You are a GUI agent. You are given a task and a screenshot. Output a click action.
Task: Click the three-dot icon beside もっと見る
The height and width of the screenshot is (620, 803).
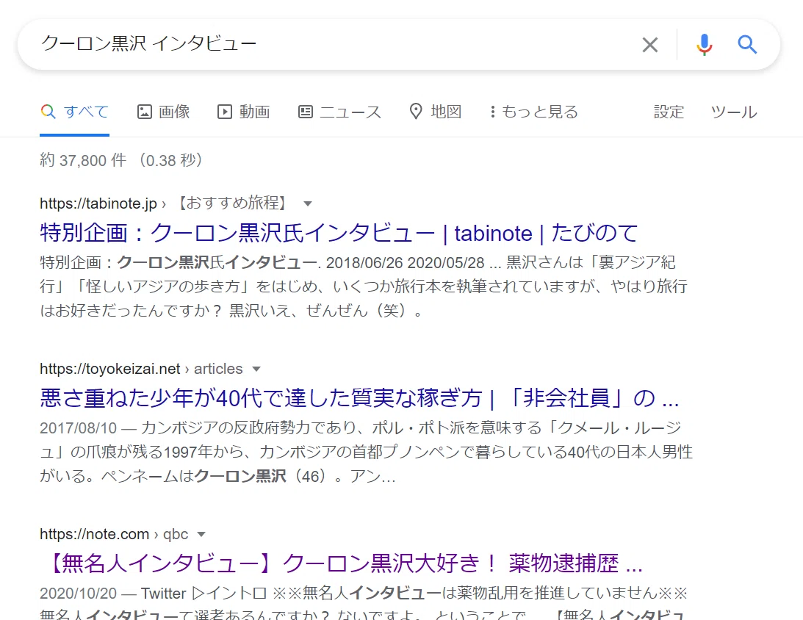tap(492, 112)
